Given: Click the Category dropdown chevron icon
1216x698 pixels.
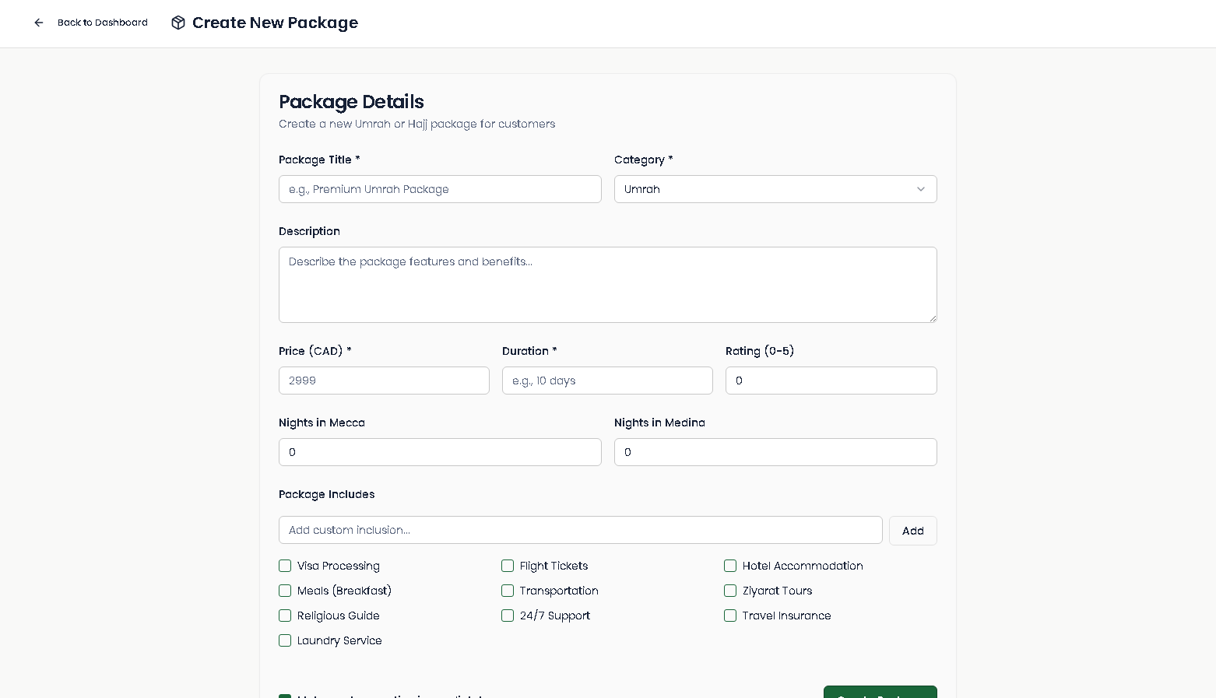Looking at the screenshot, I should 920,189.
